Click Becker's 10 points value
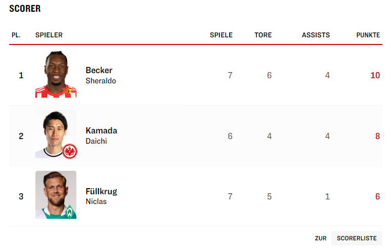This screenshot has height=249, width=391. tap(375, 75)
